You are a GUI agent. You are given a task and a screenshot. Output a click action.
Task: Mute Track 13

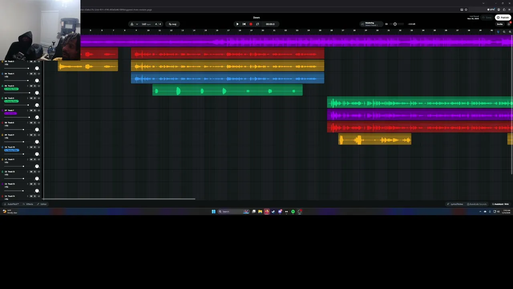click(x=31, y=184)
